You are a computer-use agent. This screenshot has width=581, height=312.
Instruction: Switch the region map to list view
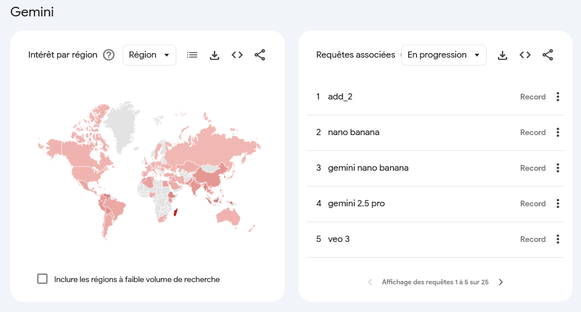click(192, 55)
